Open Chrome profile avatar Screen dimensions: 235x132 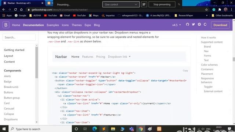(x=225, y=10)
